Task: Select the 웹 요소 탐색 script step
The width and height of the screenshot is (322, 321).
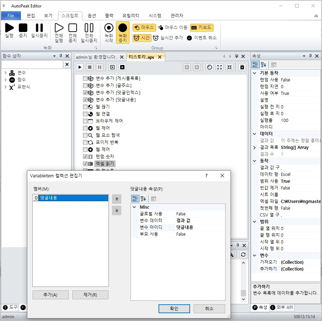Action: tap(108, 135)
